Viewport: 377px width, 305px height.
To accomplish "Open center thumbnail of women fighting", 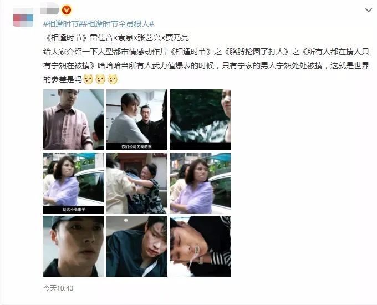I will [x=137, y=183].
